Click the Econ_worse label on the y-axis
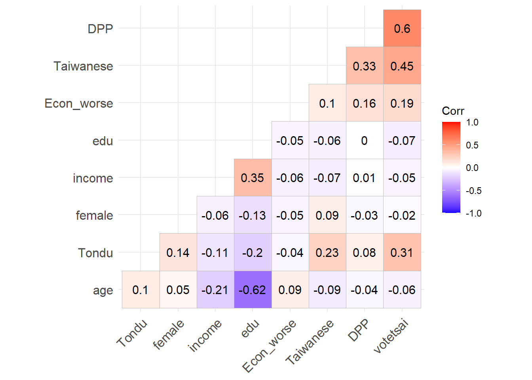The height and width of the screenshot is (380, 532). tap(79, 103)
